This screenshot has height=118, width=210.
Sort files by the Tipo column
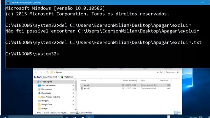coord(143,81)
